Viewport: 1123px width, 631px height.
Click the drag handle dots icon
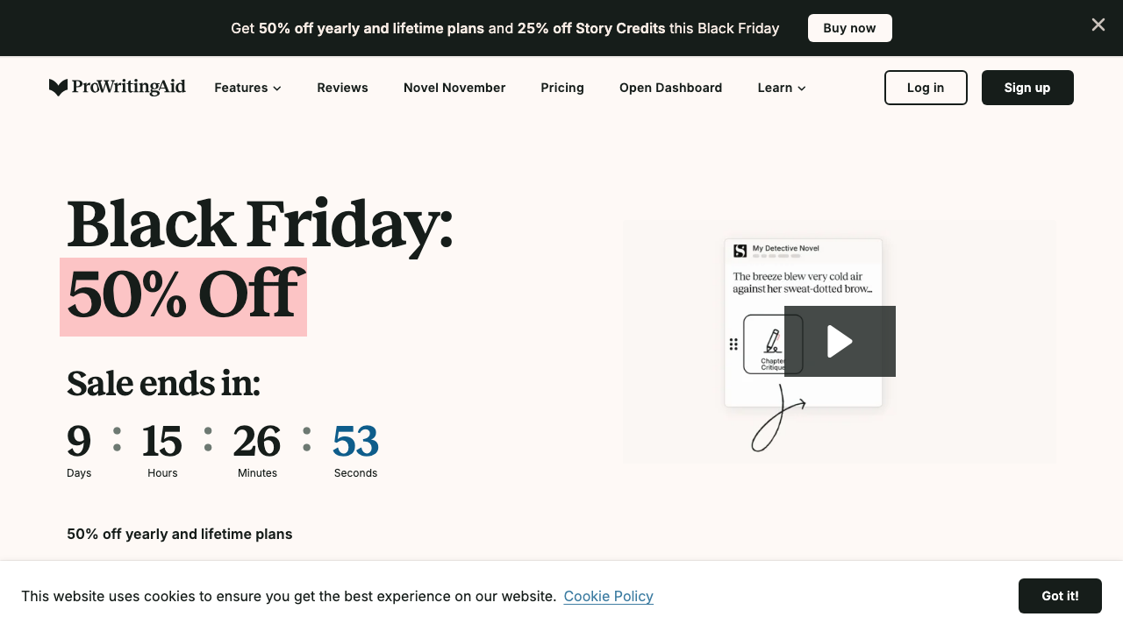[733, 344]
